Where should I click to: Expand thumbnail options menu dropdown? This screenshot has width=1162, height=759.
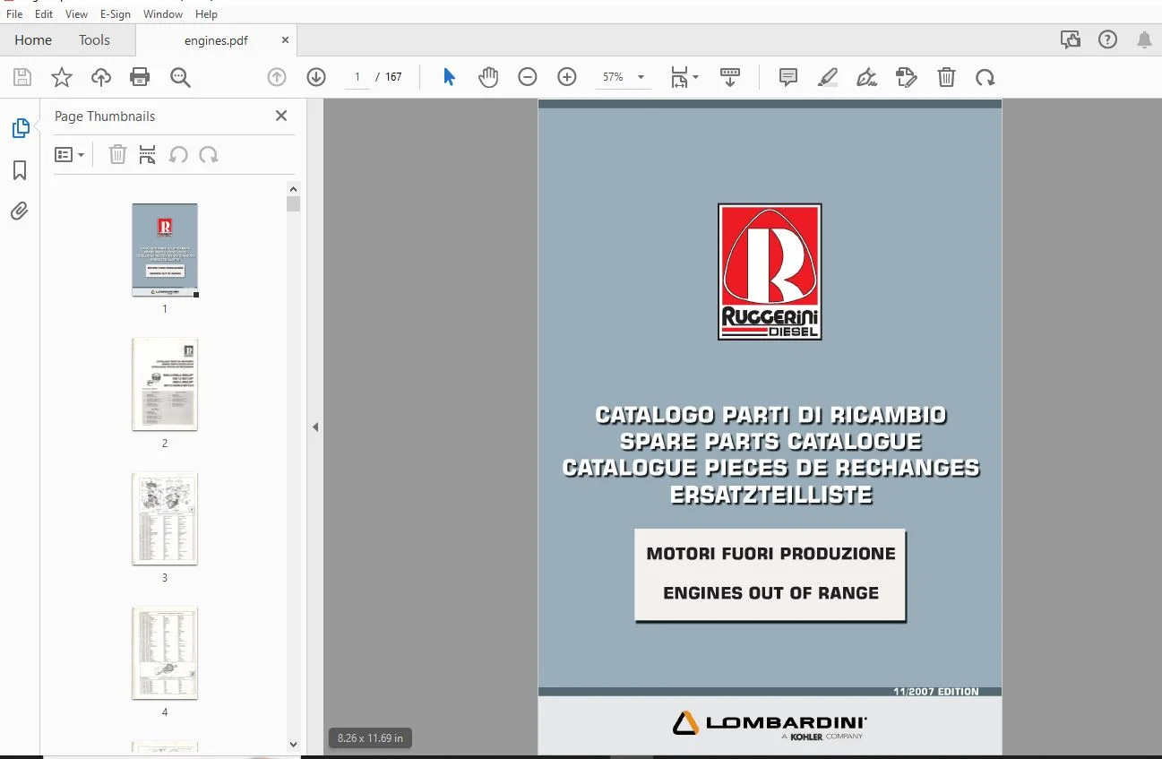pyautogui.click(x=70, y=155)
